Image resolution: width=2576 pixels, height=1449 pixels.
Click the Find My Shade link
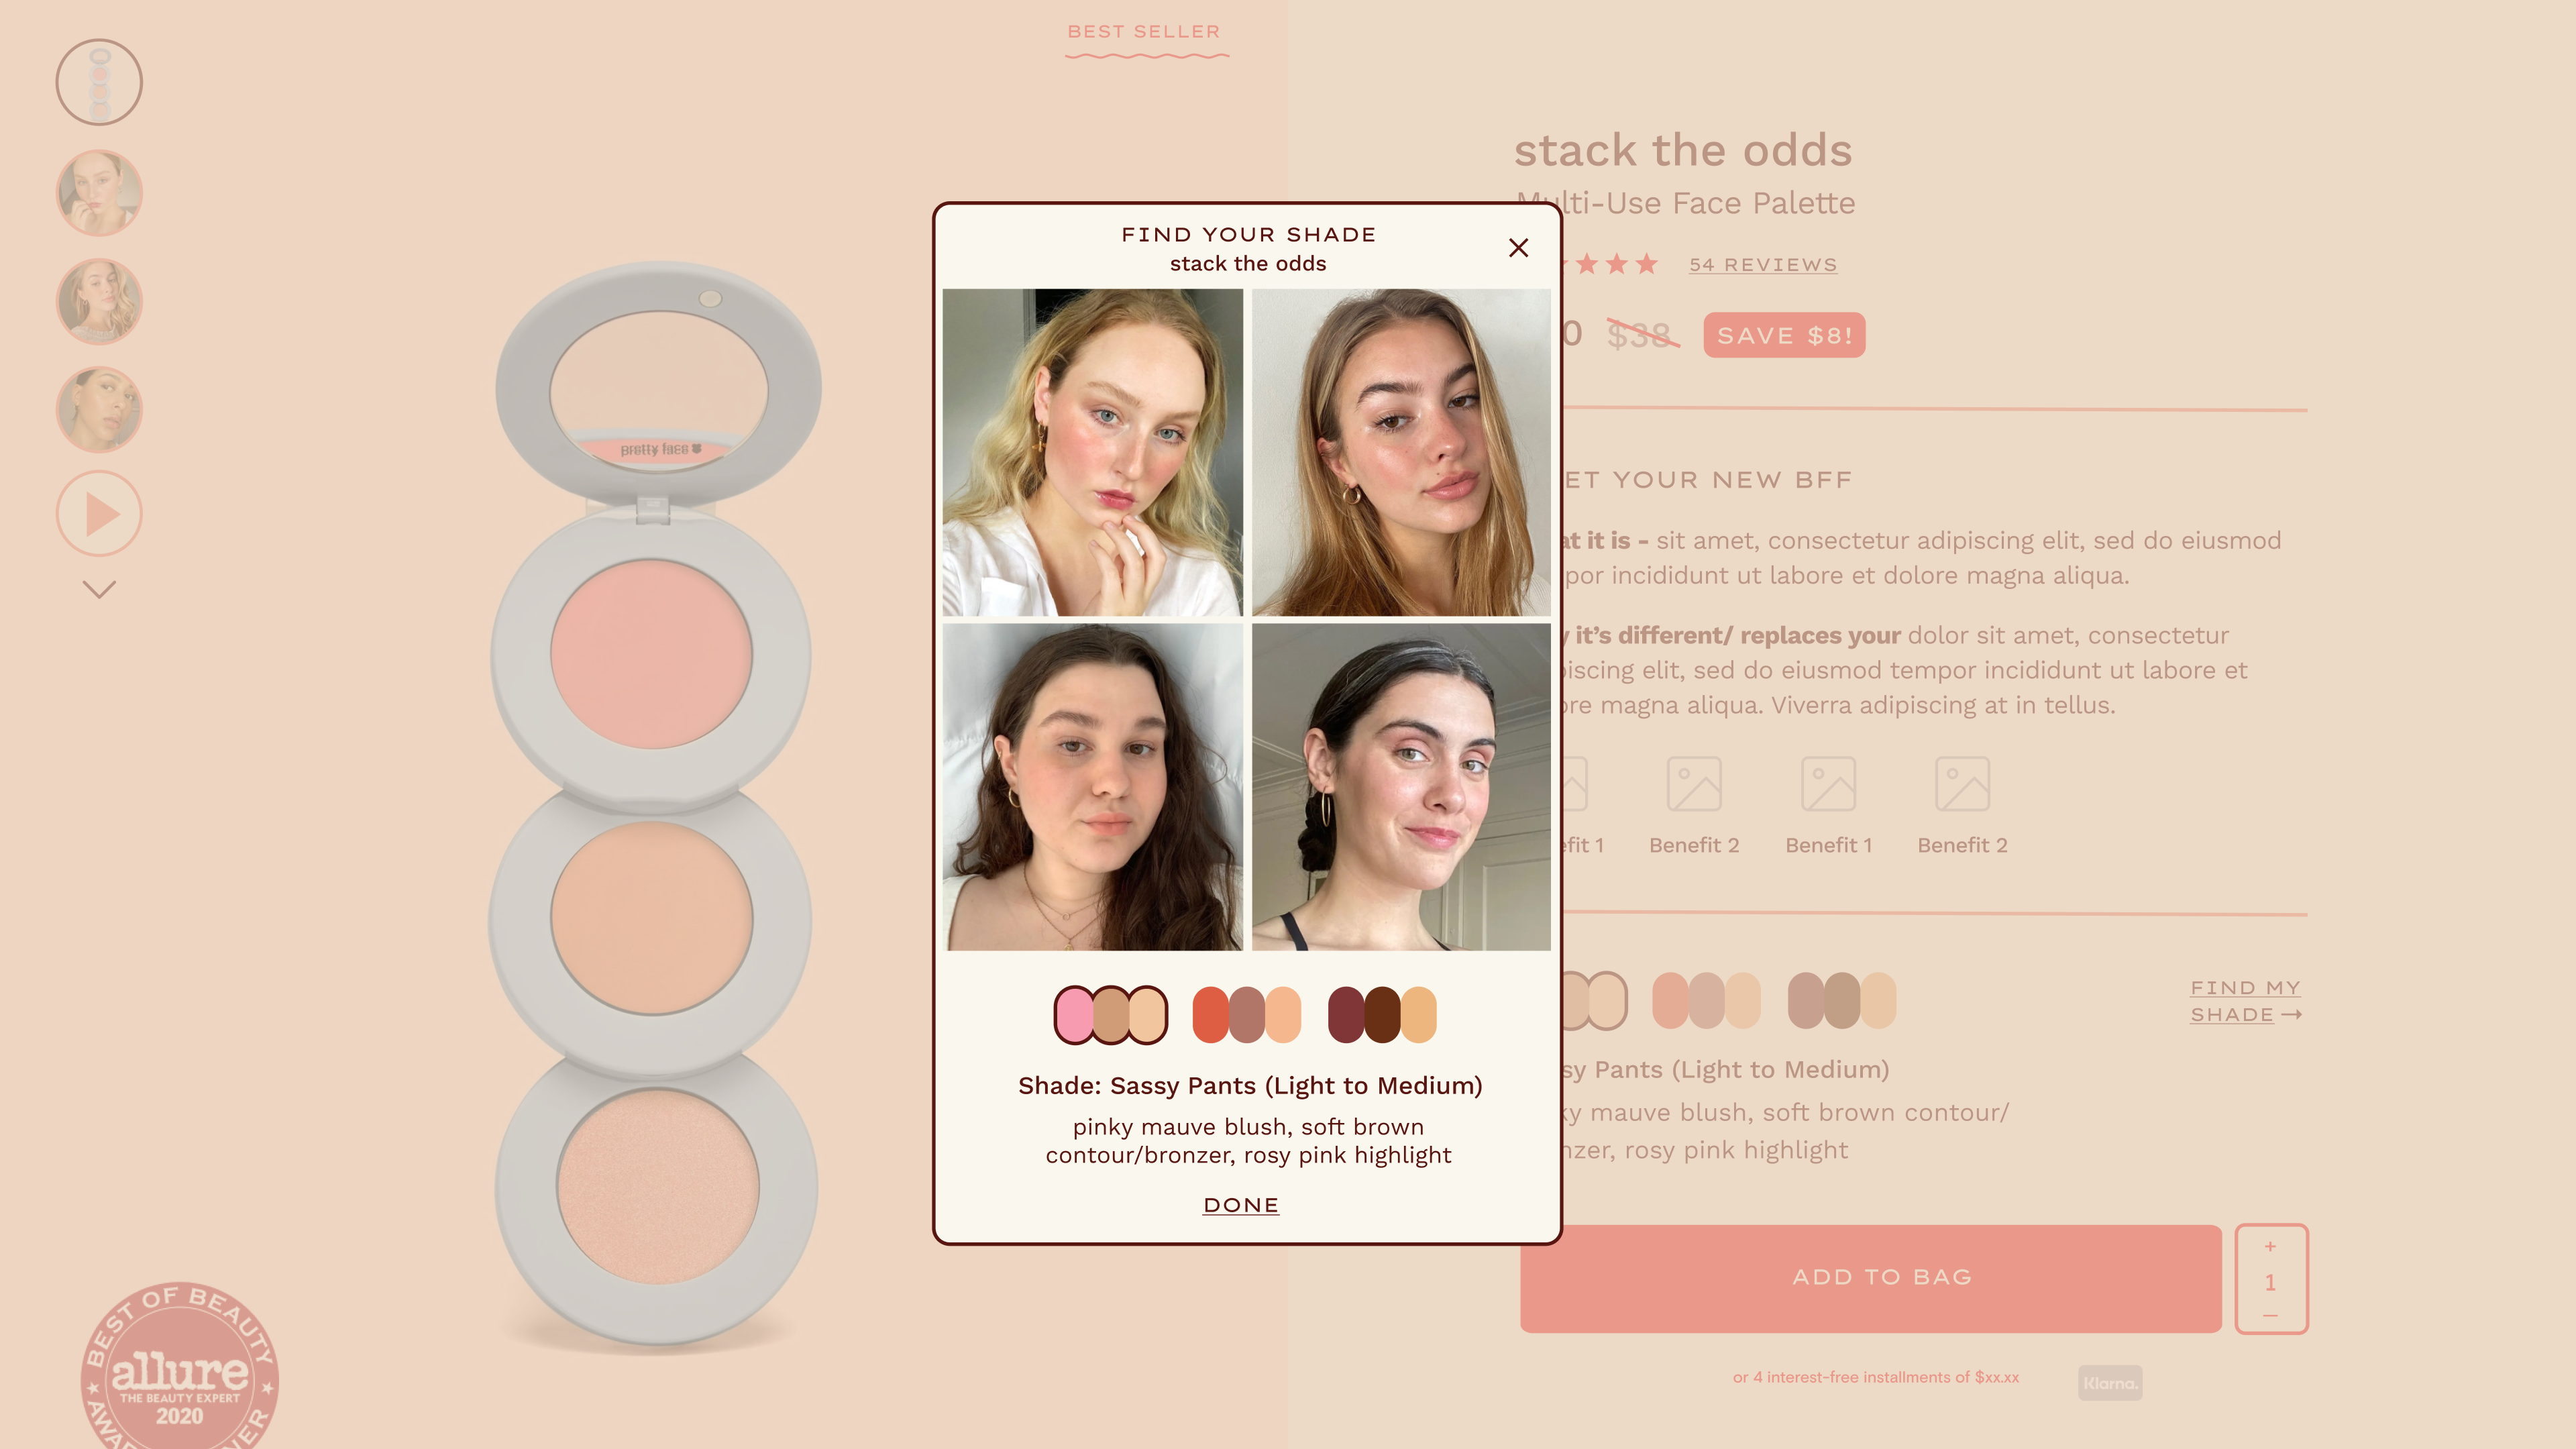tap(2245, 1001)
